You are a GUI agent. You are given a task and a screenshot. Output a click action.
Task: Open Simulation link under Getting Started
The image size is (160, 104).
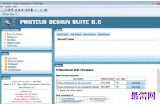pos(11,40)
